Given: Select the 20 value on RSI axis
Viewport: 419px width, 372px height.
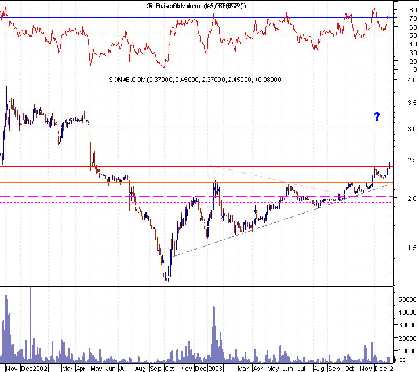Looking at the screenshot, I should click(x=413, y=62).
